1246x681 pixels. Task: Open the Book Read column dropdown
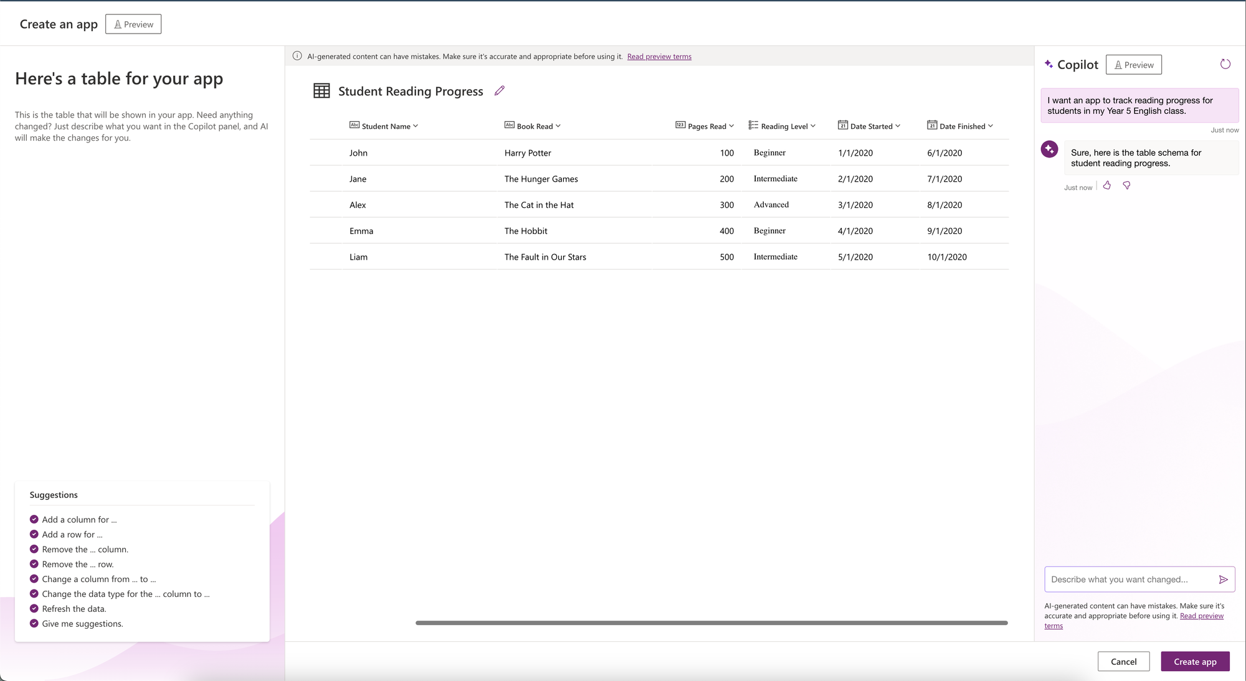[558, 126]
